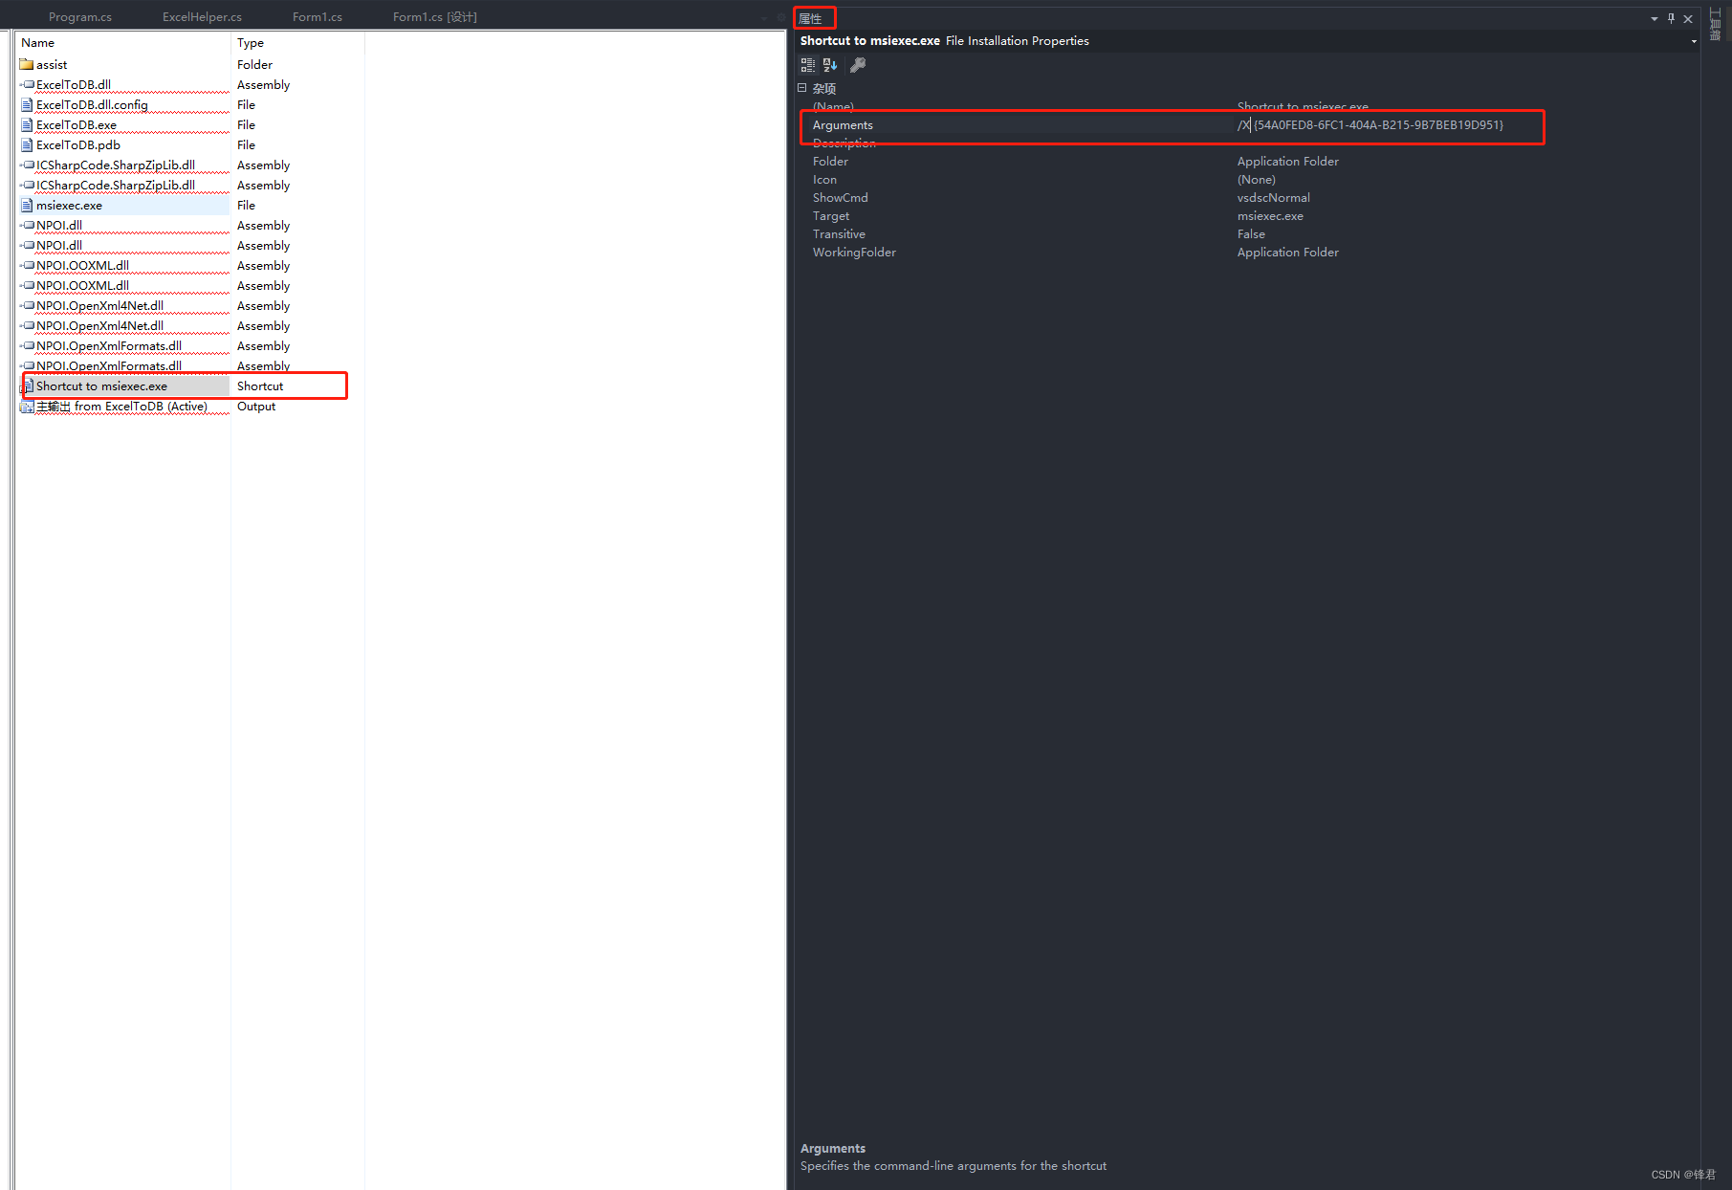Click the Alphabetical sort icon in Properties

point(830,65)
